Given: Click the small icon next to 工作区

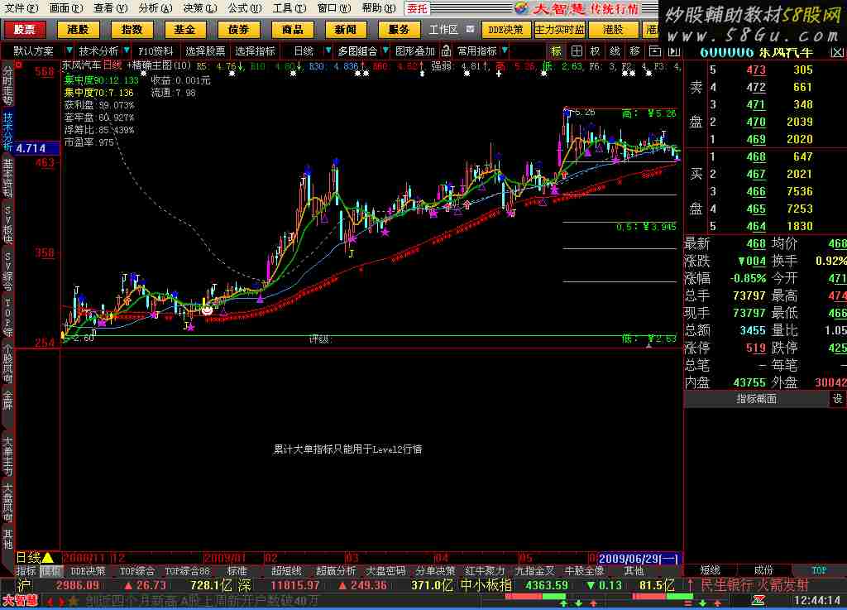Looking at the screenshot, I should [471, 29].
